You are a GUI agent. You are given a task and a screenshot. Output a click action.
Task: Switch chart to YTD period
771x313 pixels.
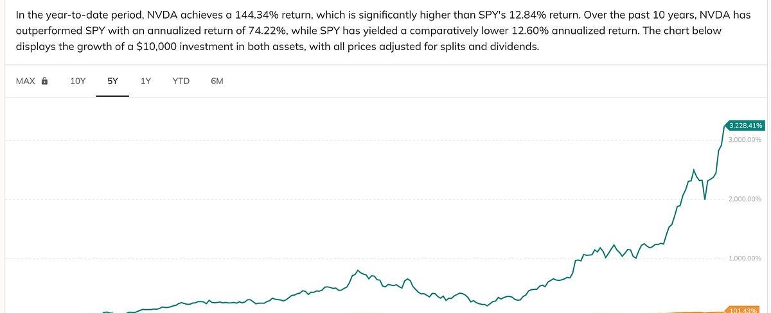(x=181, y=81)
